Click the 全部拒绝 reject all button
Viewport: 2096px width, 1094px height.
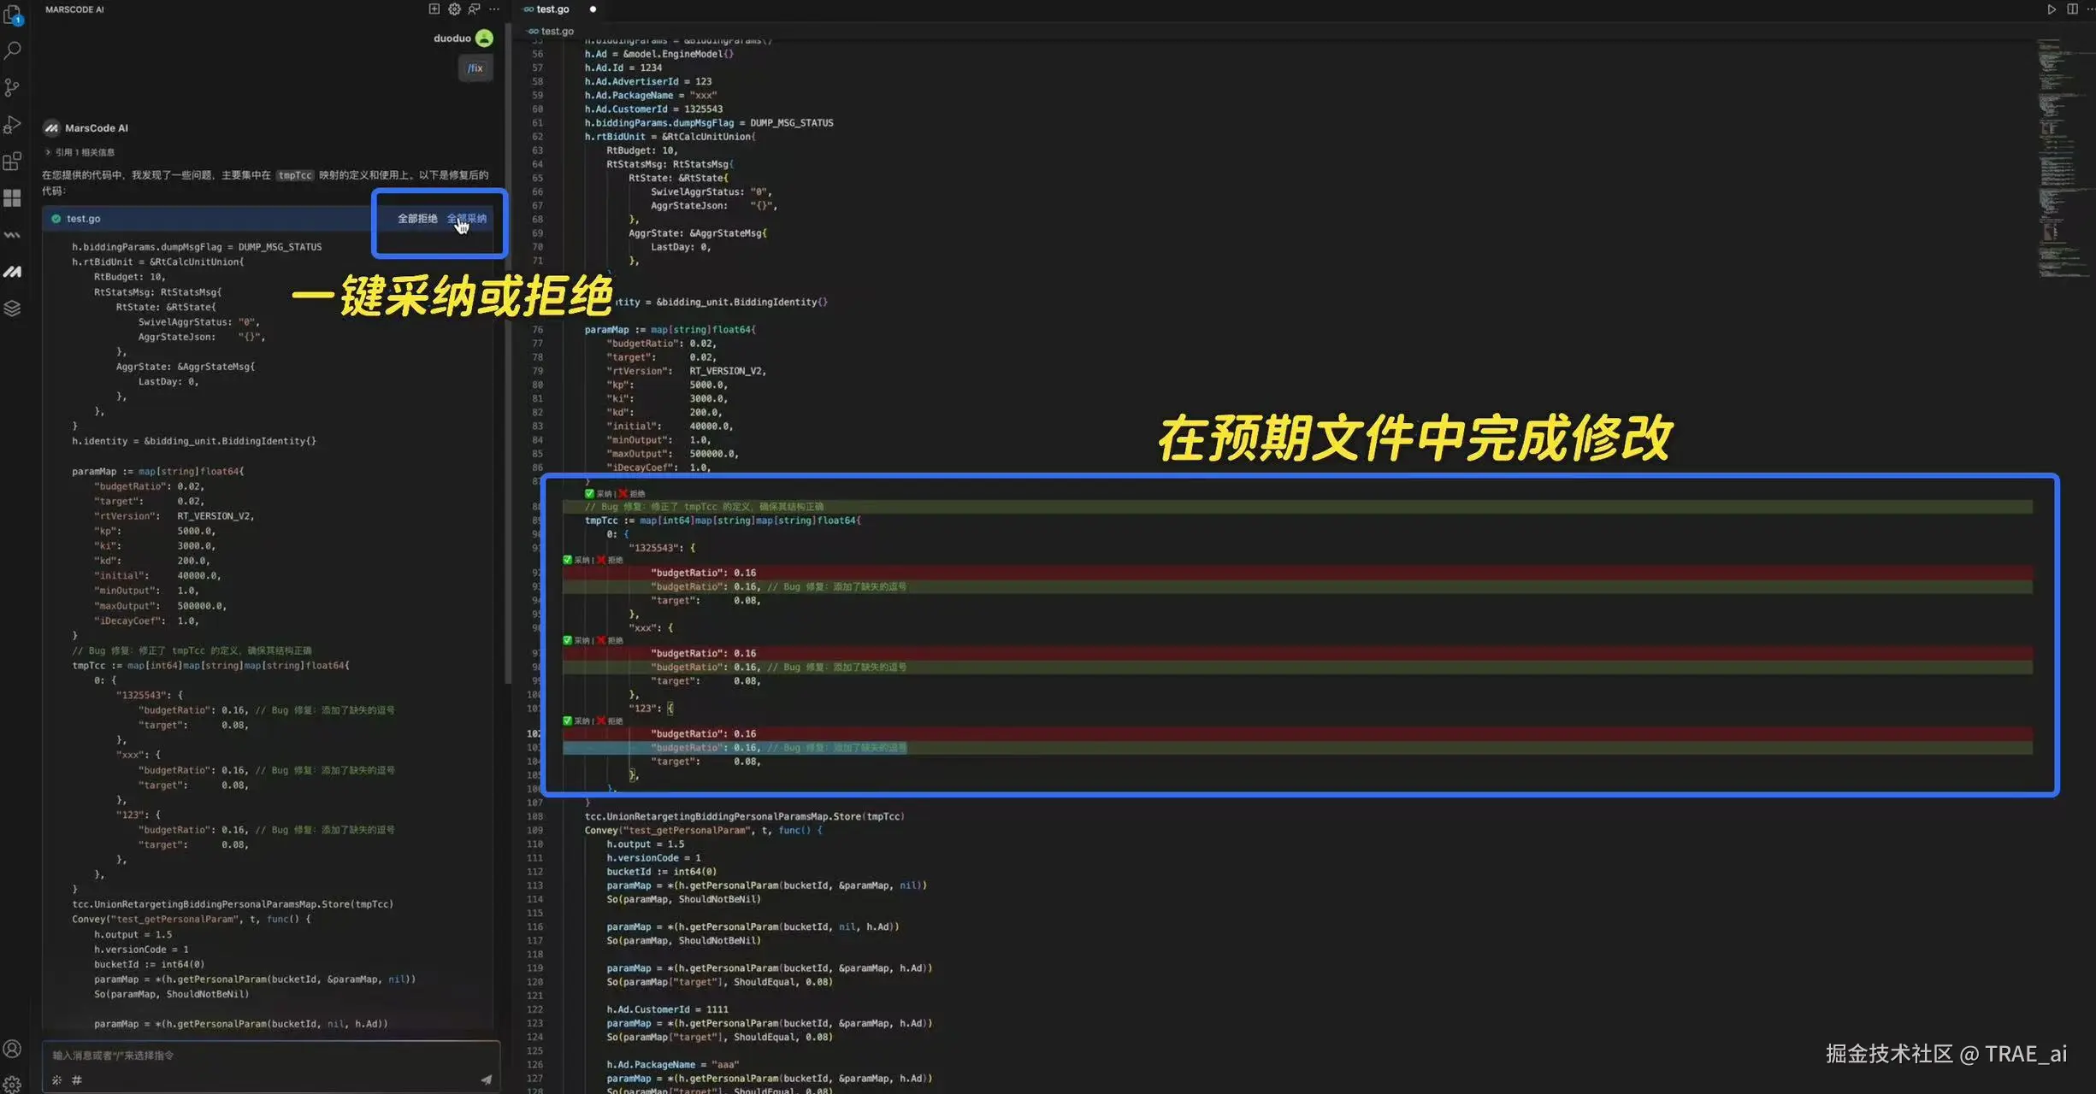click(417, 218)
